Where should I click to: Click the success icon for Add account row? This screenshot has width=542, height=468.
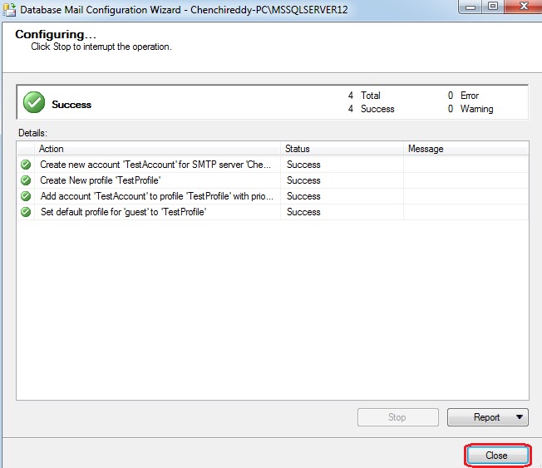pyautogui.click(x=26, y=196)
